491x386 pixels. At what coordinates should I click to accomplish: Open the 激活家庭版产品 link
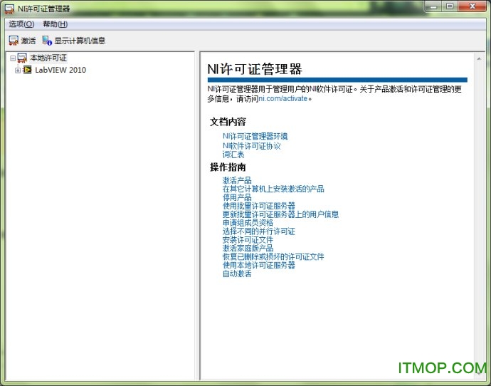(248, 249)
